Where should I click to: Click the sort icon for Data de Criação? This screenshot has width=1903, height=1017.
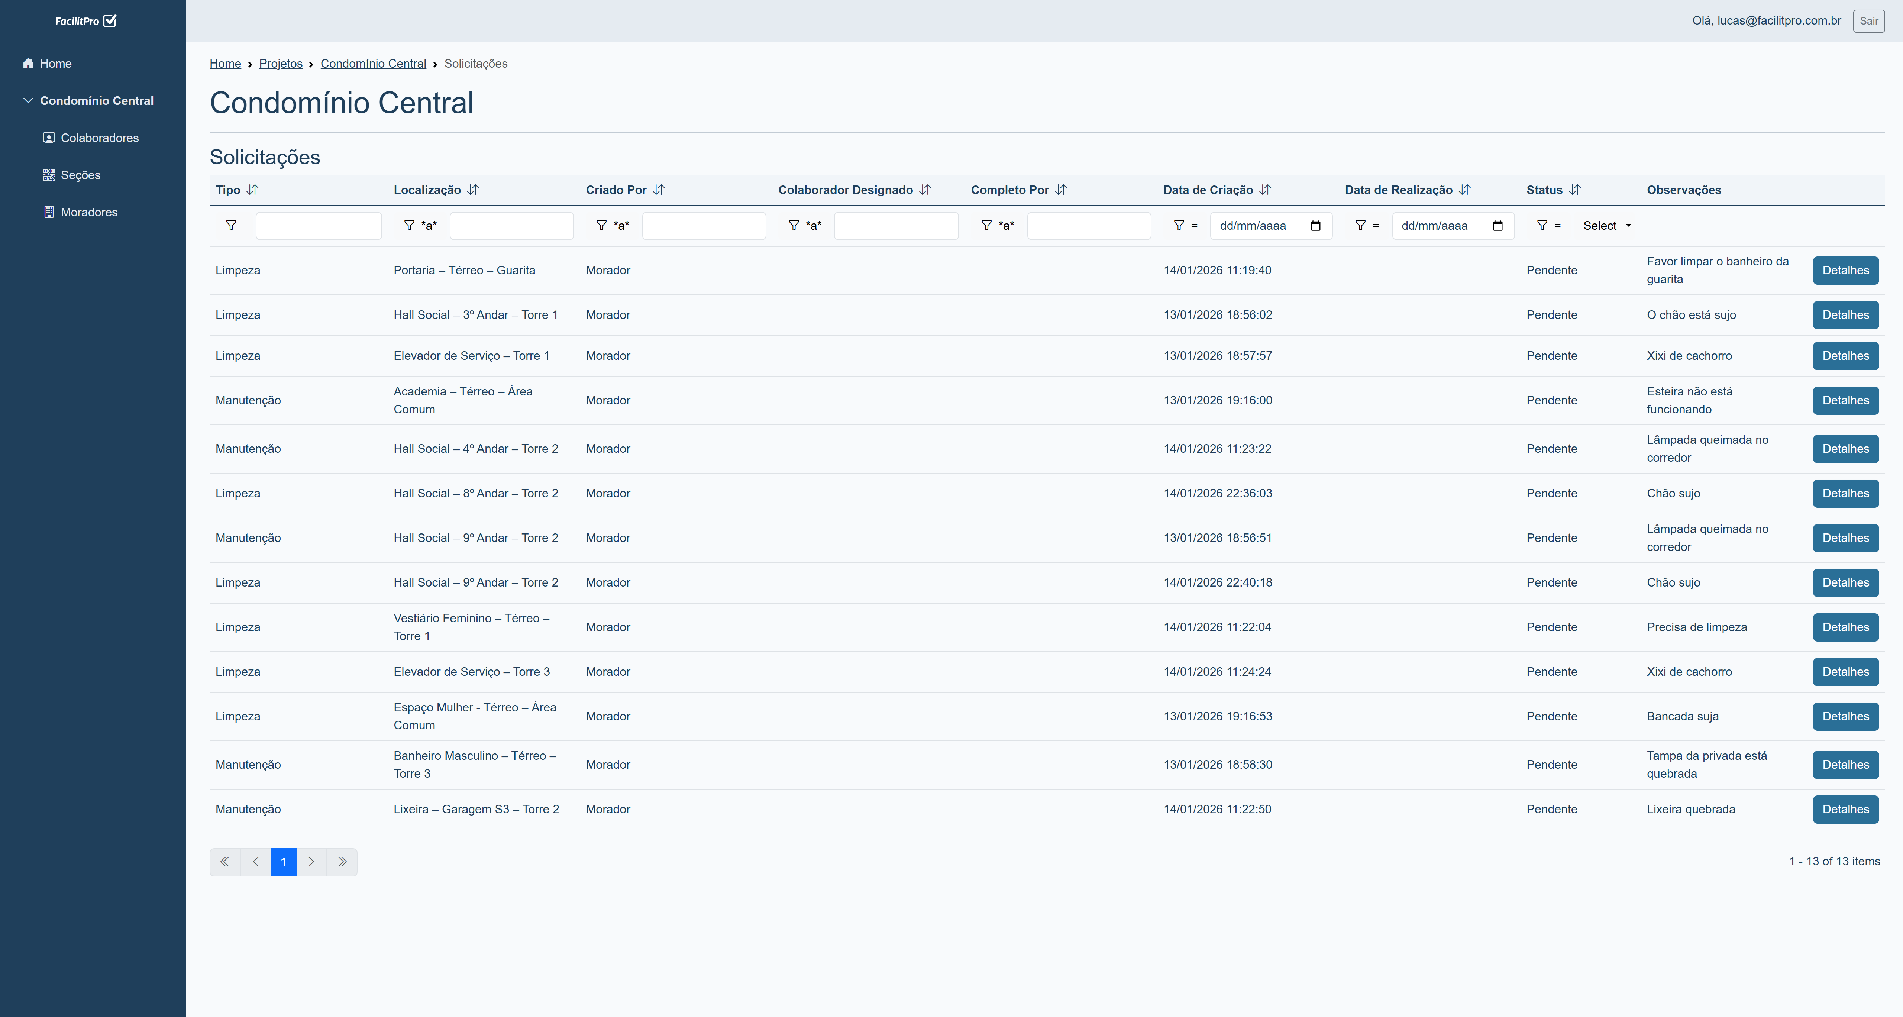[x=1265, y=190]
